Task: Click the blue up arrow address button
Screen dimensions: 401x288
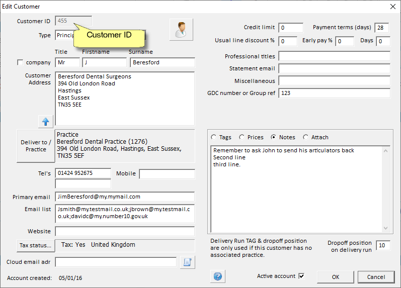Action: tap(46, 121)
